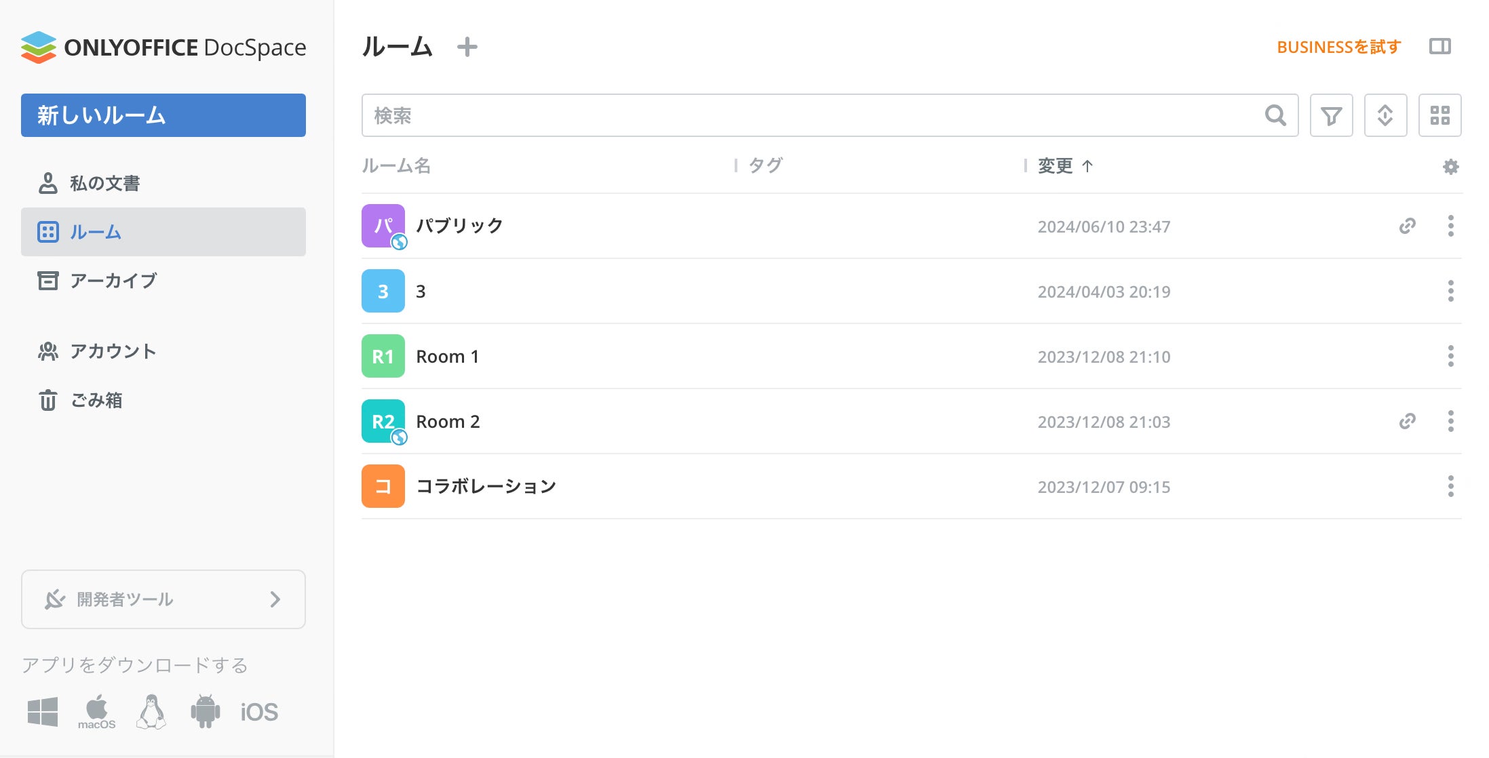Expand 開発者ツール panel
Image resolution: width=1489 pixels, height=758 pixels.
pos(163,599)
